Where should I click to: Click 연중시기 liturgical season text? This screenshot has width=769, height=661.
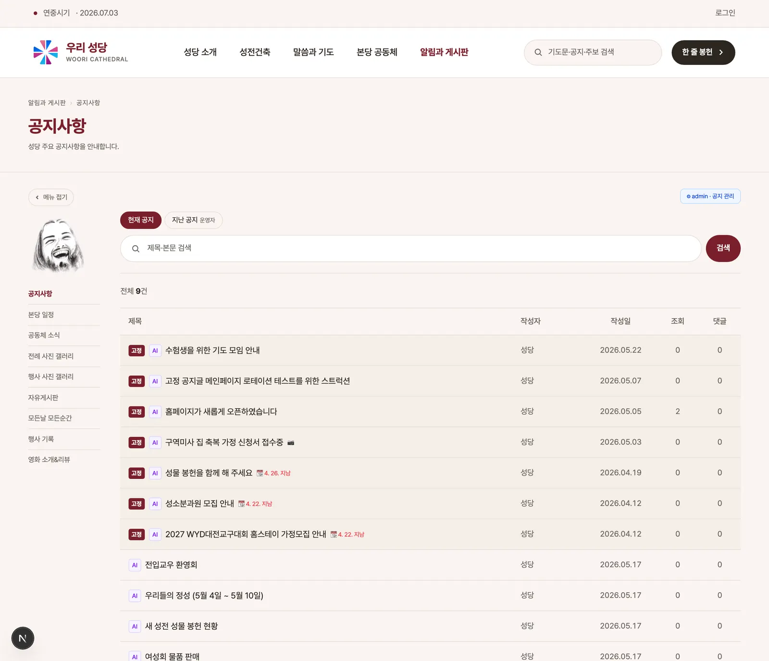tap(56, 13)
